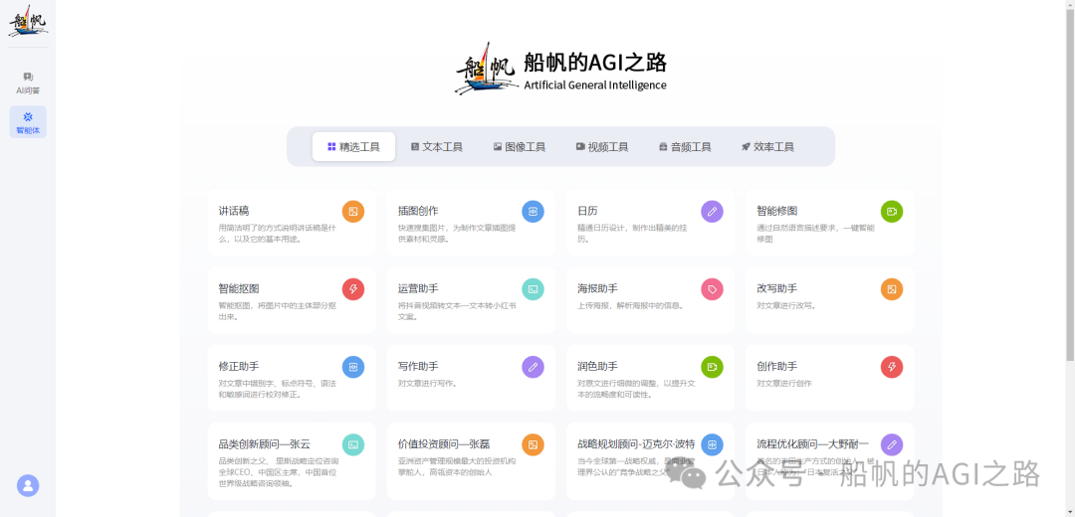Click the green icon on 智能修图 card
Image resolution: width=1075 pixels, height=517 pixels.
pyautogui.click(x=892, y=212)
